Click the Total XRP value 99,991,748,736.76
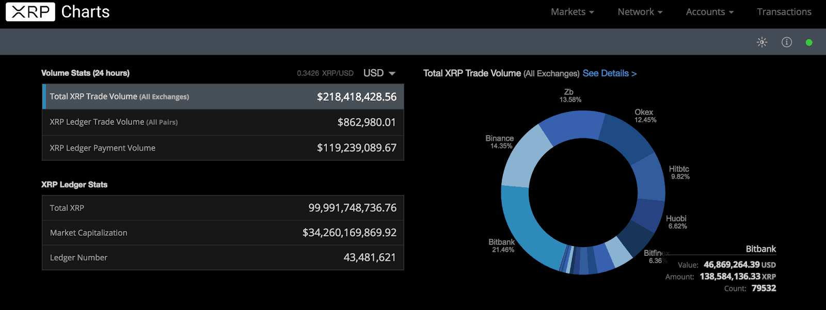826x310 pixels. (352, 208)
